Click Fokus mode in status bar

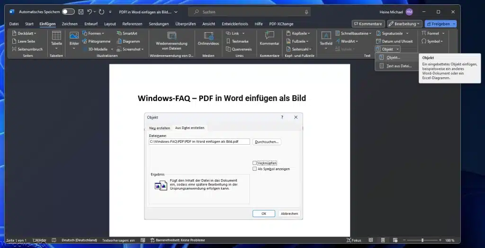(354, 240)
